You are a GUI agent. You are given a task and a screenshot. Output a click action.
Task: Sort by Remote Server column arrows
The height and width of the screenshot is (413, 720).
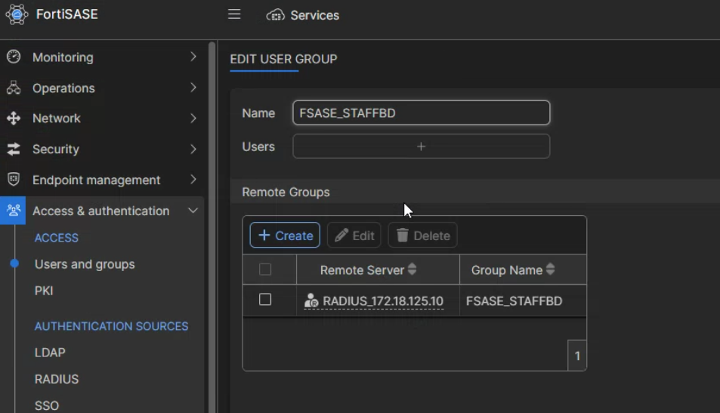tap(412, 270)
